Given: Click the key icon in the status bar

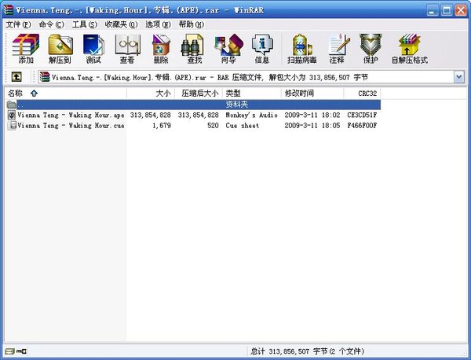Looking at the screenshot, I should (22, 351).
